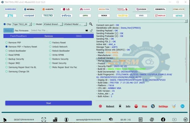Click the Select Pac File field
Image resolution: width=190 pixels, height=123 pixels.
click(x=58, y=30)
